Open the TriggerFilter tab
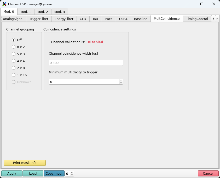Screen dimensions: 220x178 pos(39,19)
